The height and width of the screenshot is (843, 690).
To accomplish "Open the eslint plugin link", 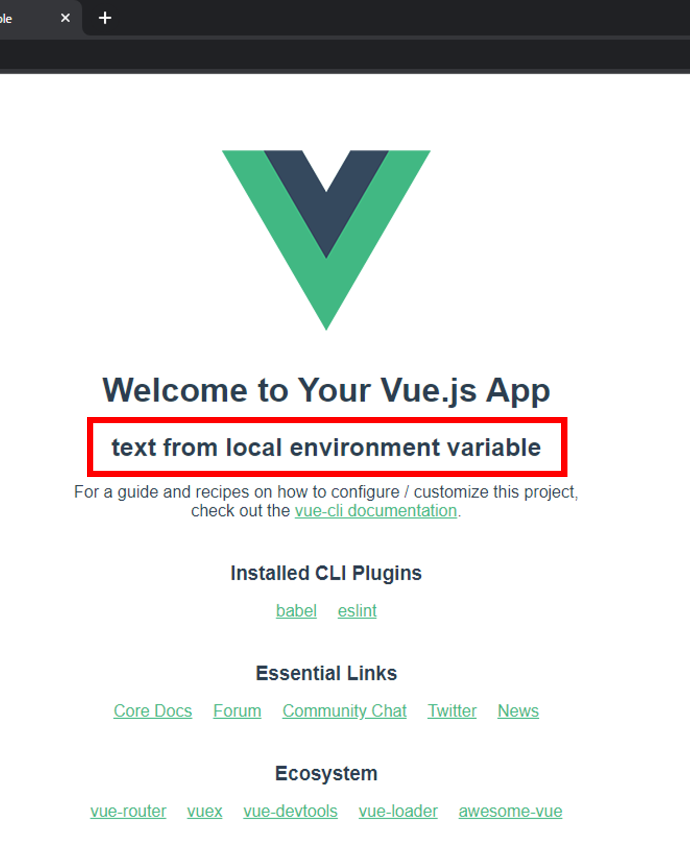I will click(x=357, y=611).
